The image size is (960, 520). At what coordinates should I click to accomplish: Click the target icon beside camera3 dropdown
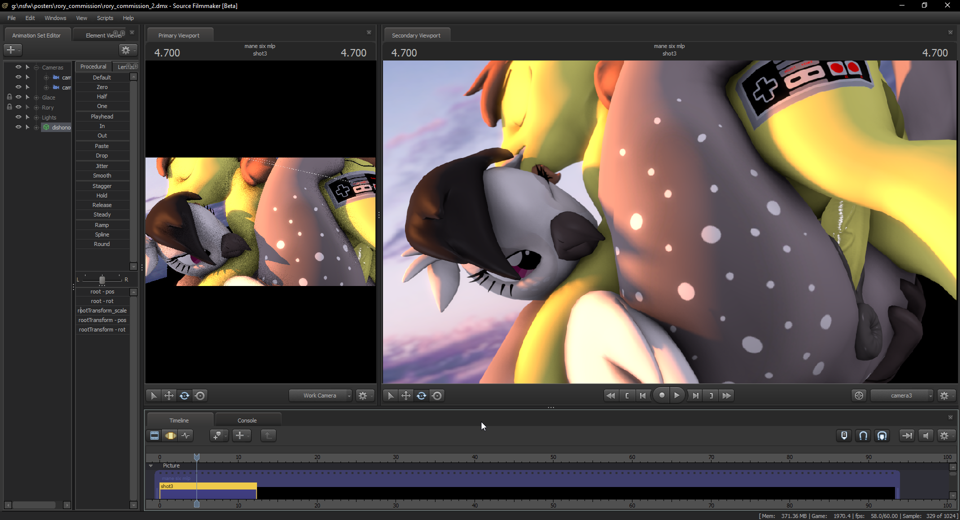[x=859, y=395]
